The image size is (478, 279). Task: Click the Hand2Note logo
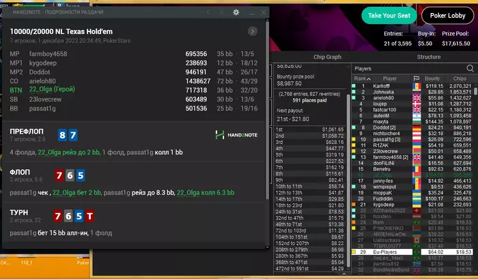click(236, 134)
